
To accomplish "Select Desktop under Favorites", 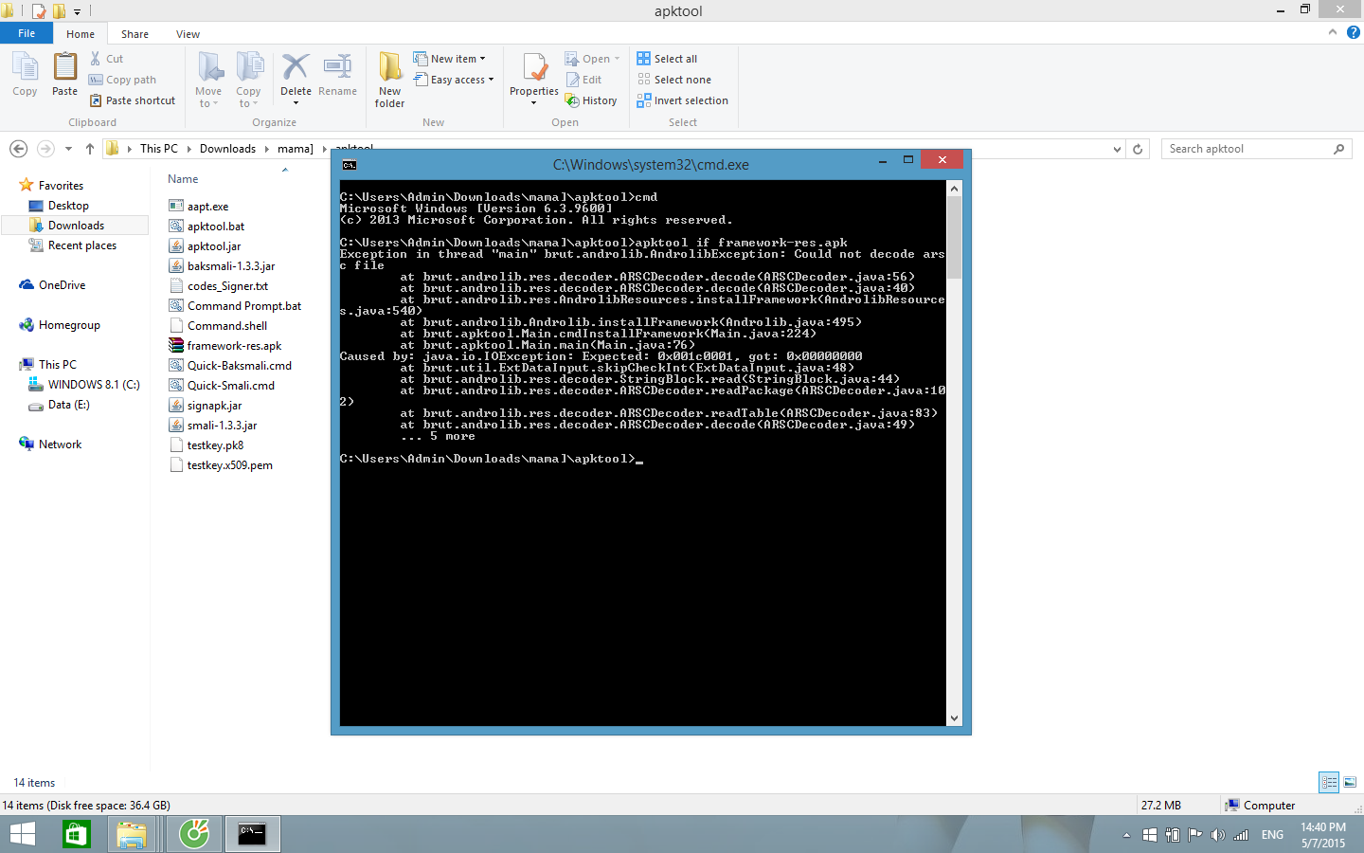I will [68, 206].
